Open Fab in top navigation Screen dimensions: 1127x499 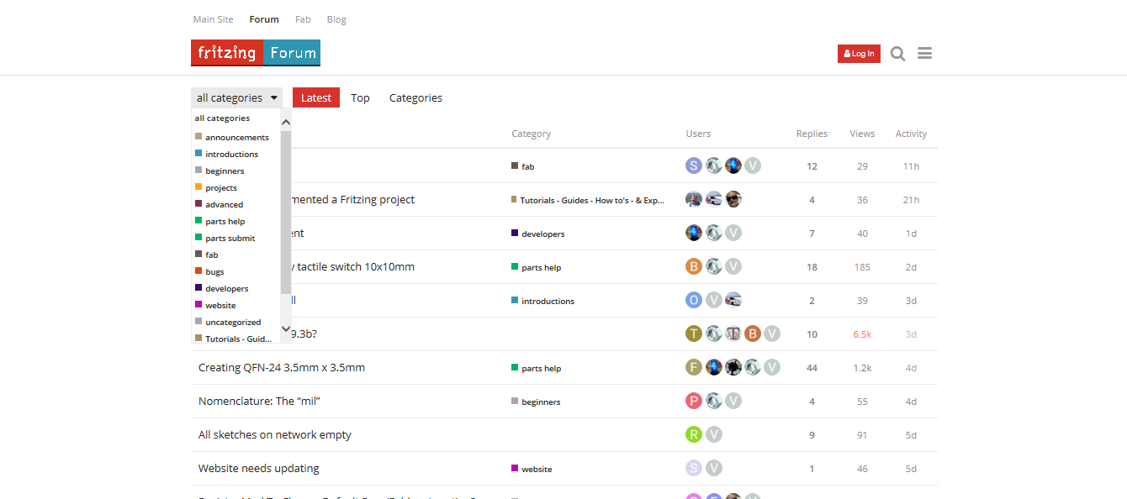pos(303,19)
